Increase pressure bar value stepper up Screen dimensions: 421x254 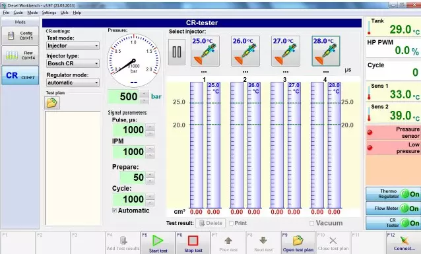tap(144, 94)
